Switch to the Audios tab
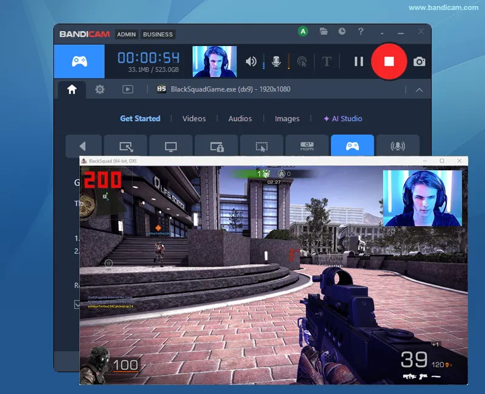Screen dimensions: 485x394 240,118
